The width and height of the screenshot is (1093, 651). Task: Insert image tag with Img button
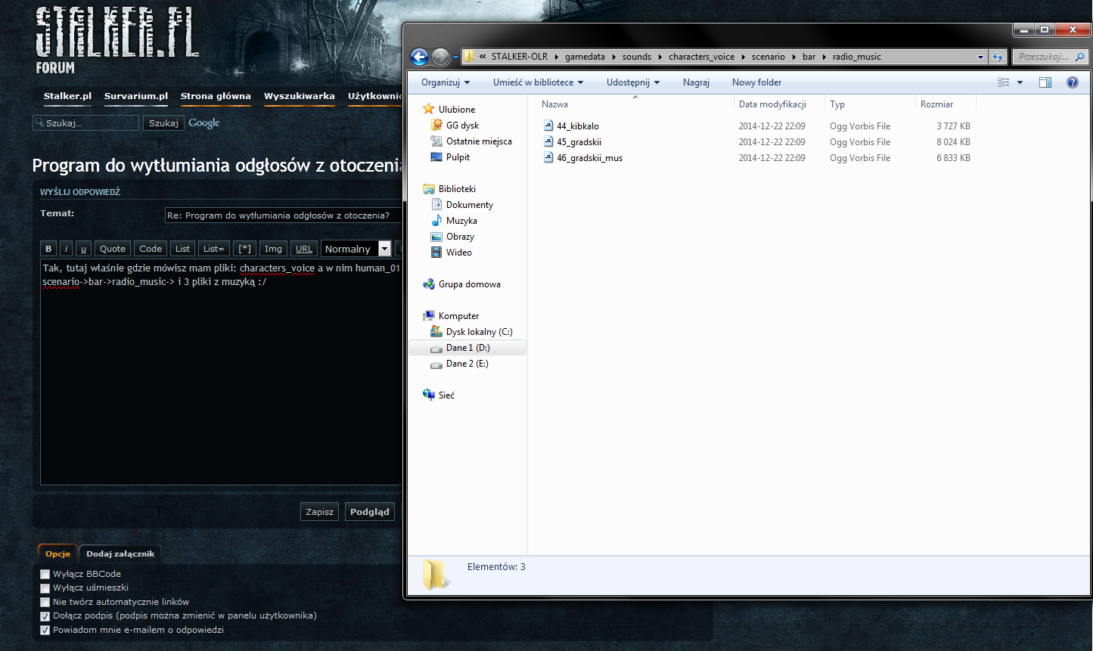point(273,249)
